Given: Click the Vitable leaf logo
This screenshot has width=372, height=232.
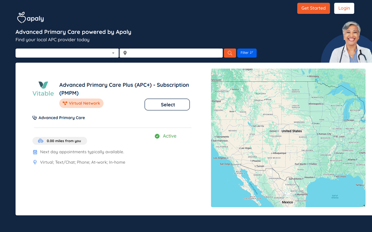Looking at the screenshot, I should coord(43,85).
